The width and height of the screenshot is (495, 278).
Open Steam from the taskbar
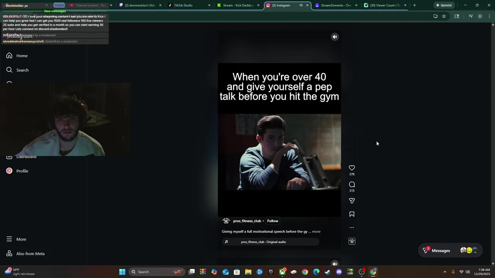[x=328, y=272]
